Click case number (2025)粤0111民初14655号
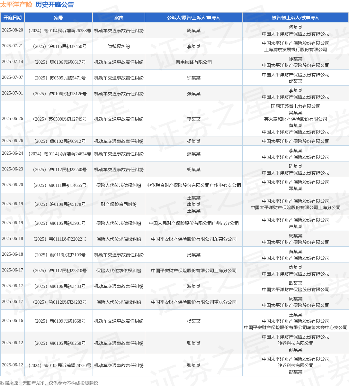349x386 pixels. 58,185
